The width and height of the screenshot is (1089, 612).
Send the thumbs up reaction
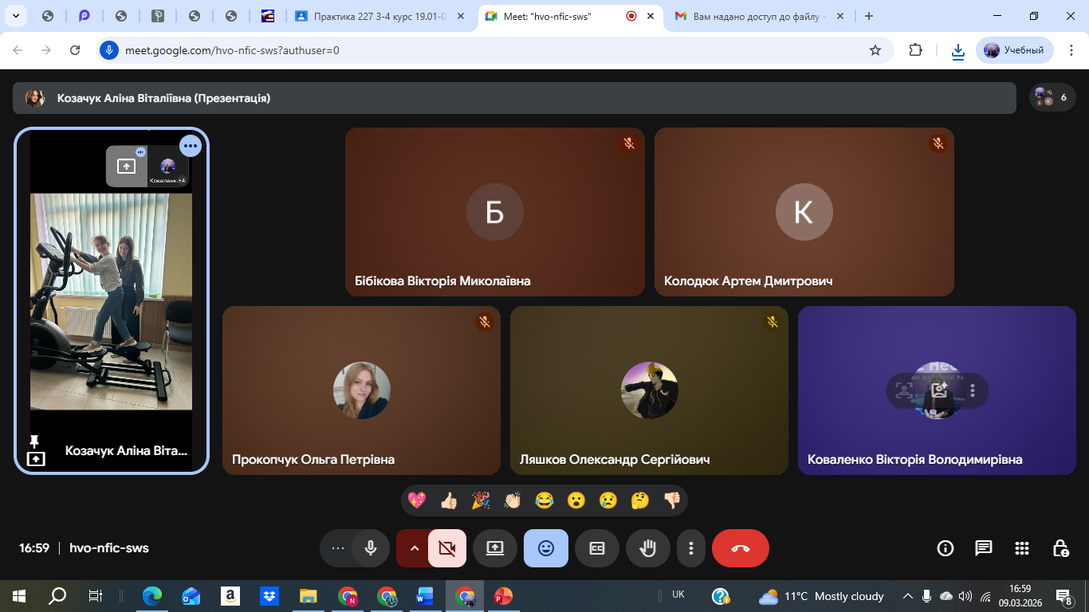449,500
